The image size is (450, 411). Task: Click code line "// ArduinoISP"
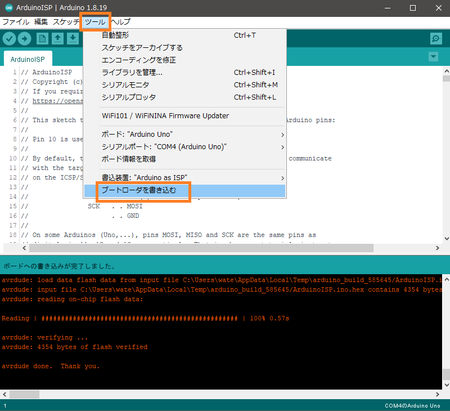click(46, 72)
